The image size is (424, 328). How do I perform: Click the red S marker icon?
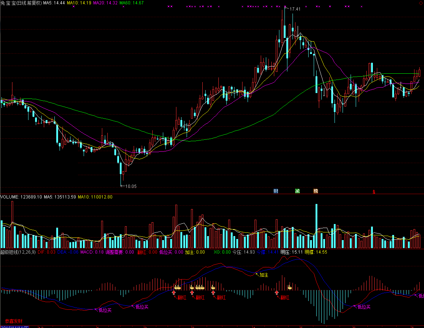373,191
